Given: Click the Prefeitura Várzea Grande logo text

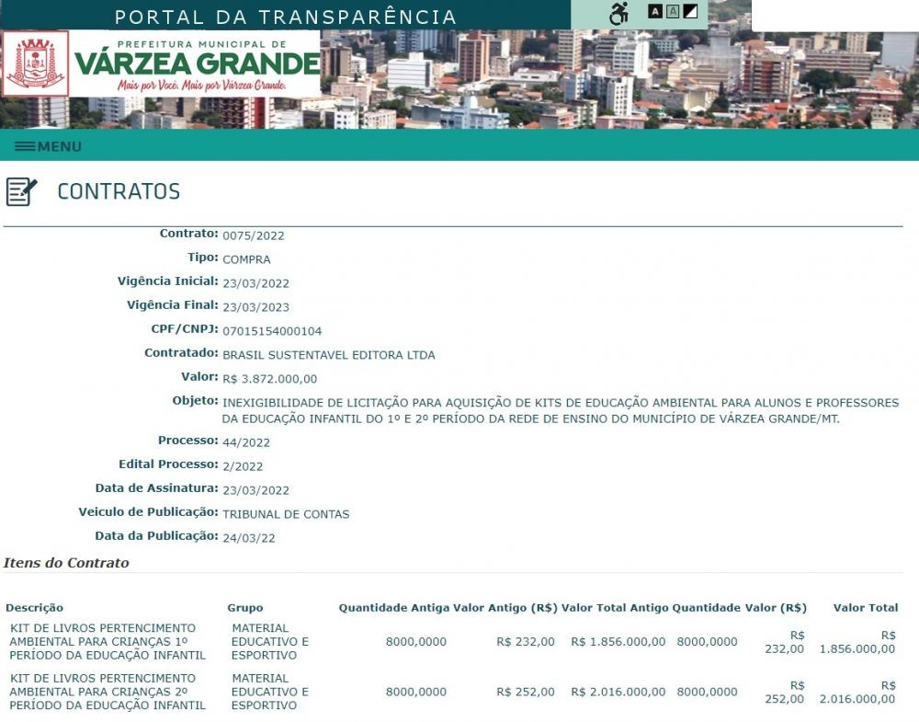Looking at the screenshot, I should (197, 63).
